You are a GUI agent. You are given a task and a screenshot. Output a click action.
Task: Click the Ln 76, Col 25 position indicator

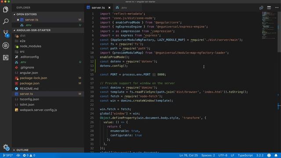[x=188, y=155]
